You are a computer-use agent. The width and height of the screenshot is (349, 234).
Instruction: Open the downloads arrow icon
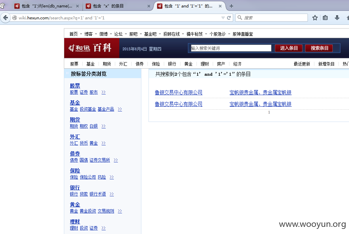coord(337,18)
